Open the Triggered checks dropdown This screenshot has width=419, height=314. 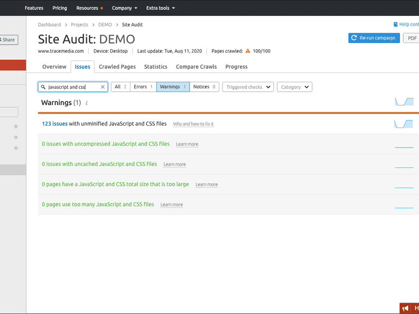pos(248,87)
